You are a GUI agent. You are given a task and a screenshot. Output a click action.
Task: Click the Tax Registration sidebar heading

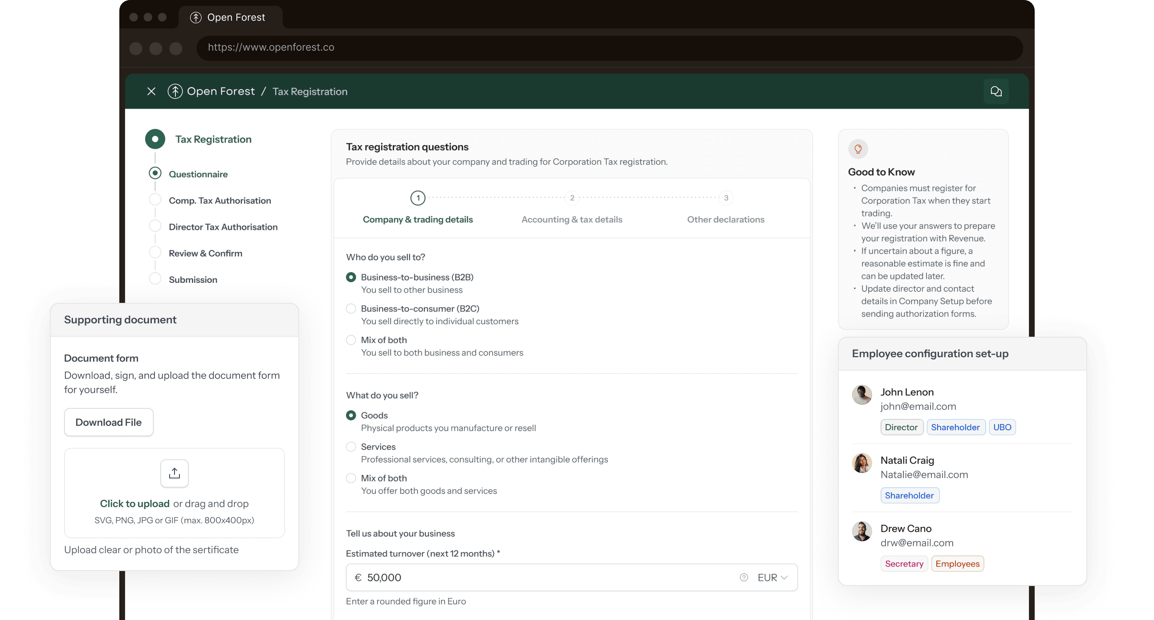[213, 139]
